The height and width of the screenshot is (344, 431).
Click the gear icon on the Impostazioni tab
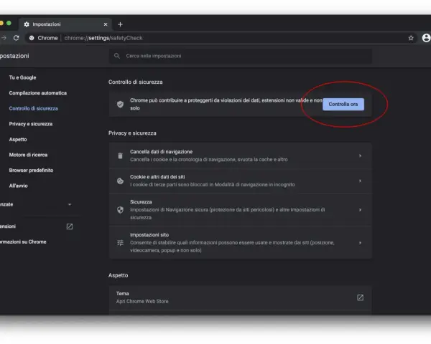click(x=27, y=24)
